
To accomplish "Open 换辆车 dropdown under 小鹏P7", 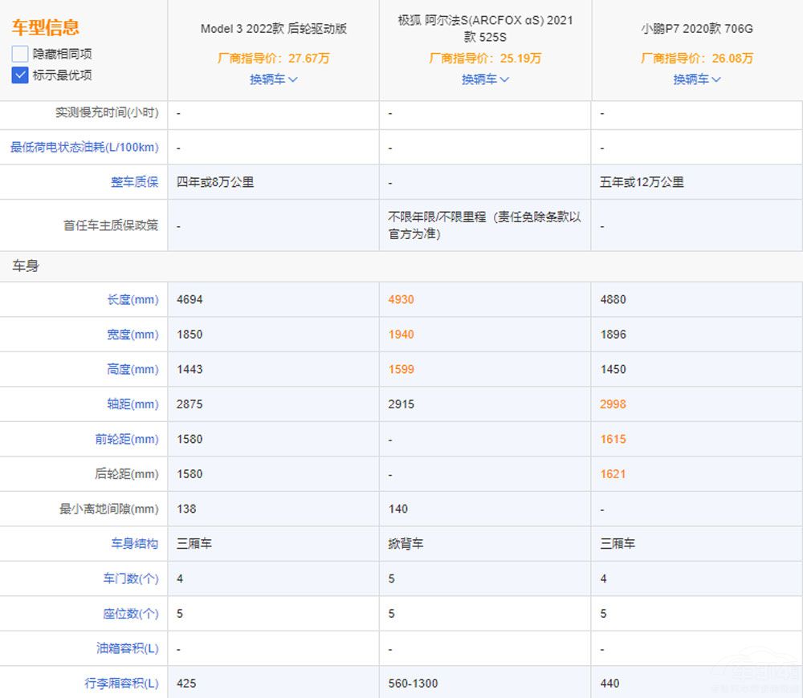I will click(697, 79).
